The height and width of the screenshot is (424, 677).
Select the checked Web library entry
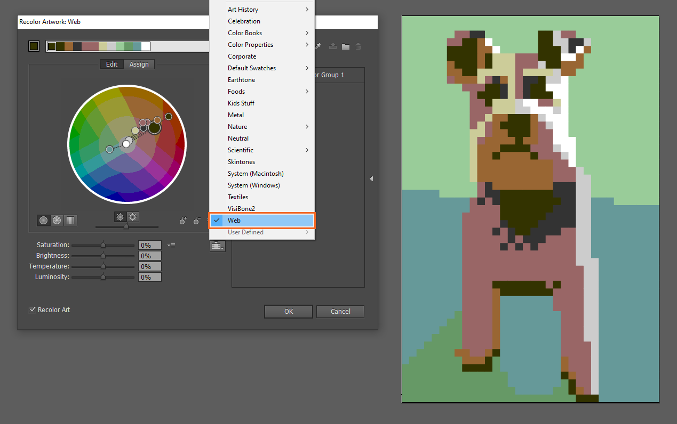(262, 221)
